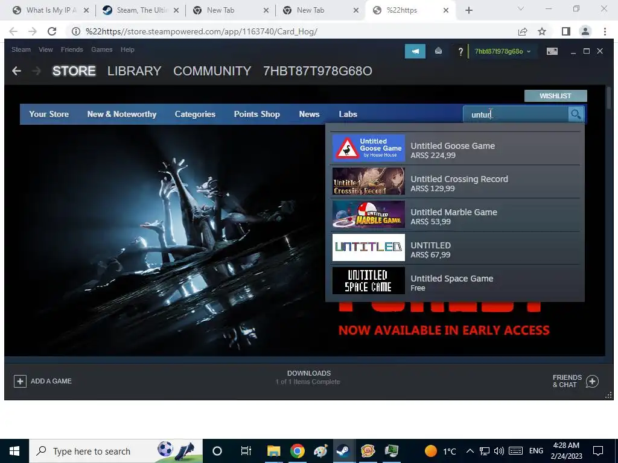Image resolution: width=618 pixels, height=463 pixels.
Task: Click Steam's forward navigation arrow
Action: click(36, 71)
